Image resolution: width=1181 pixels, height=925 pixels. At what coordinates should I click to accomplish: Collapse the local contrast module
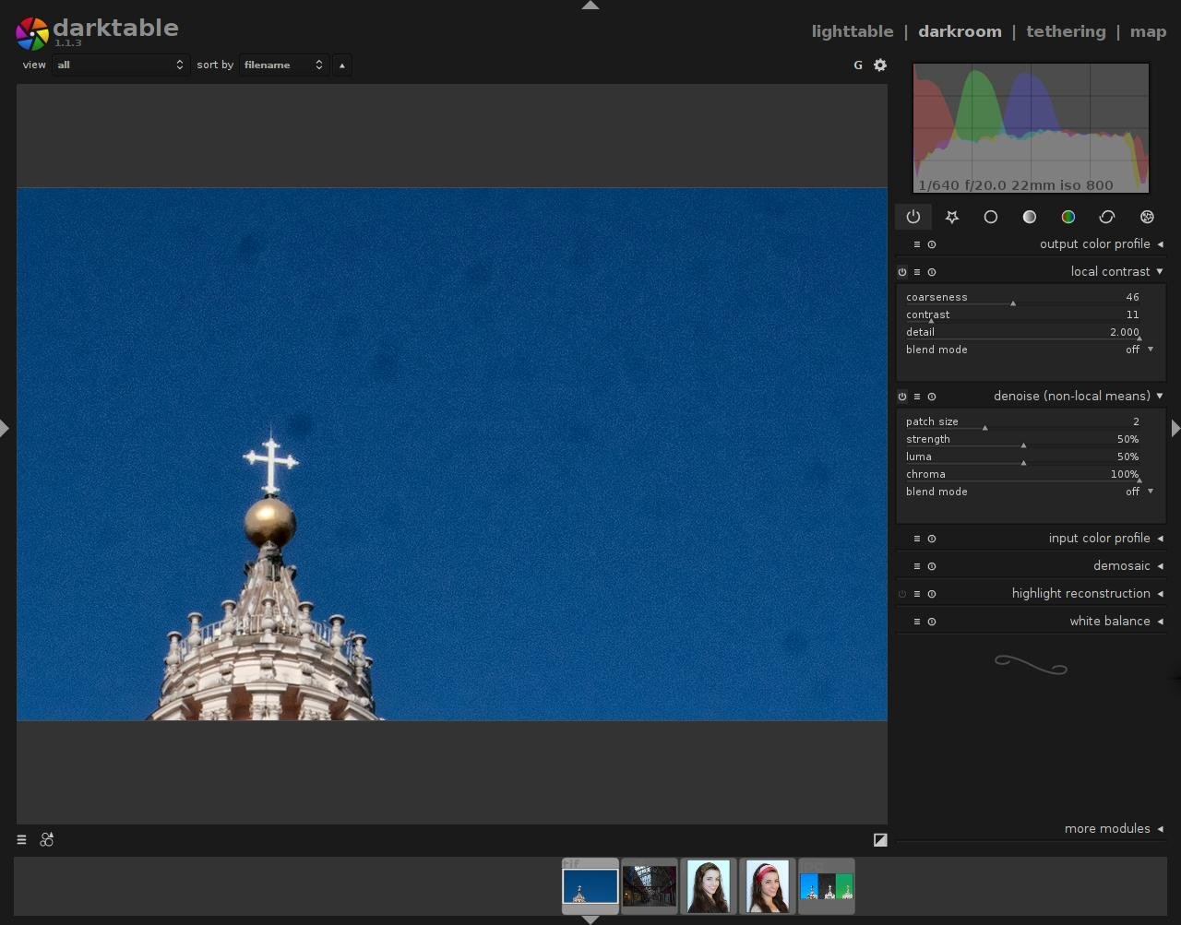(1160, 272)
